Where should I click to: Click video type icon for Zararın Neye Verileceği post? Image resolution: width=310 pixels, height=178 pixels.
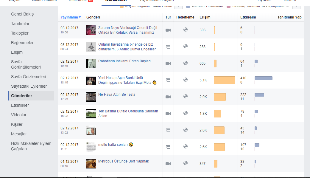[168, 30]
